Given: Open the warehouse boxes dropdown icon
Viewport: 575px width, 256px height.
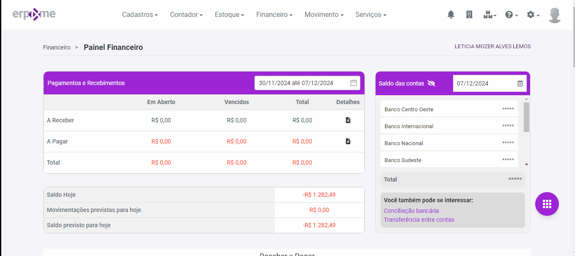Looking at the screenshot, I should (x=490, y=14).
